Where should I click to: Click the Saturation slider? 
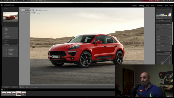164,50
